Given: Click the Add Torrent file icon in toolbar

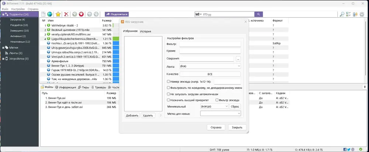Looking at the screenshot, I should click(43, 14).
